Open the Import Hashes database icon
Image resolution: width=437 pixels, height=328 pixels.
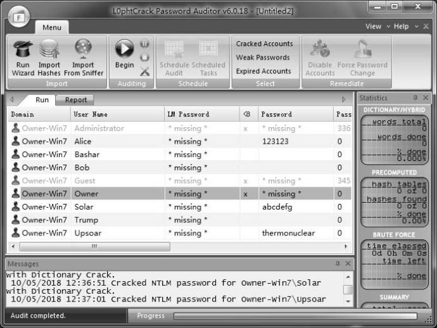[49, 49]
